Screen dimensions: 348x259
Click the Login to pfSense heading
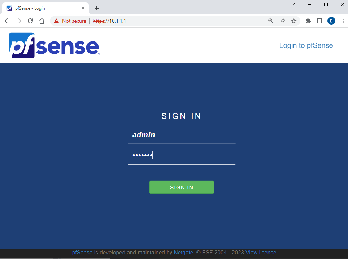tap(306, 45)
